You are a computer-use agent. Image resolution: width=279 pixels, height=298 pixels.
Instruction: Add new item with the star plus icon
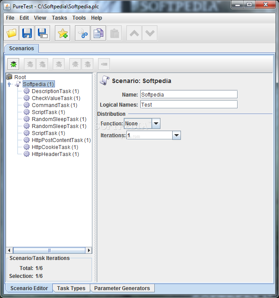pos(63,33)
